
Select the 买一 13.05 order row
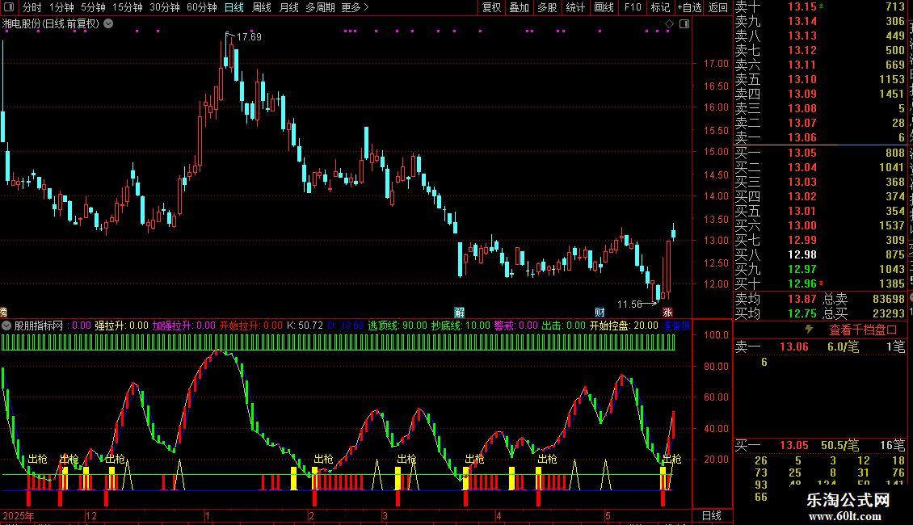tap(820, 153)
